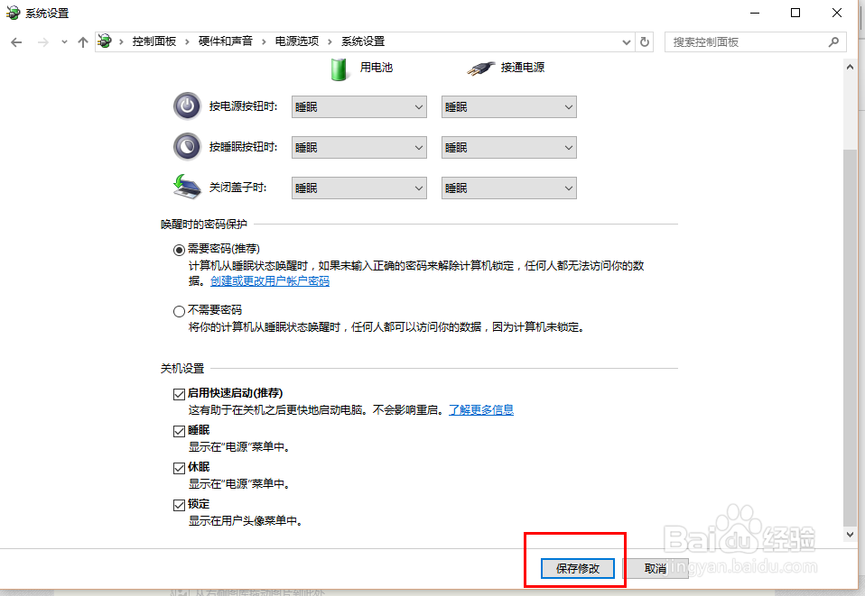Uncheck 启用快速启动(推荐)

click(x=180, y=393)
